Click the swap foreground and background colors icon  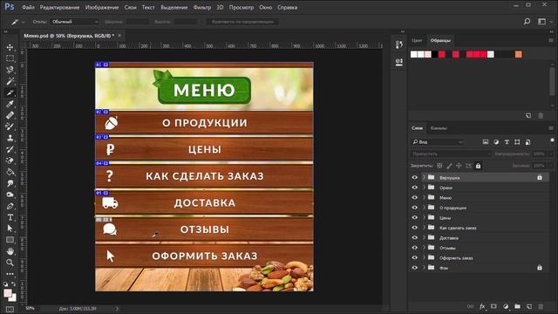point(14,283)
